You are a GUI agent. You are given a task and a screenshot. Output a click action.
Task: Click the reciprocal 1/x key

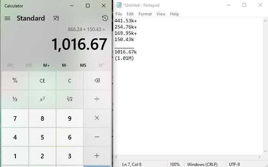coord(15,99)
